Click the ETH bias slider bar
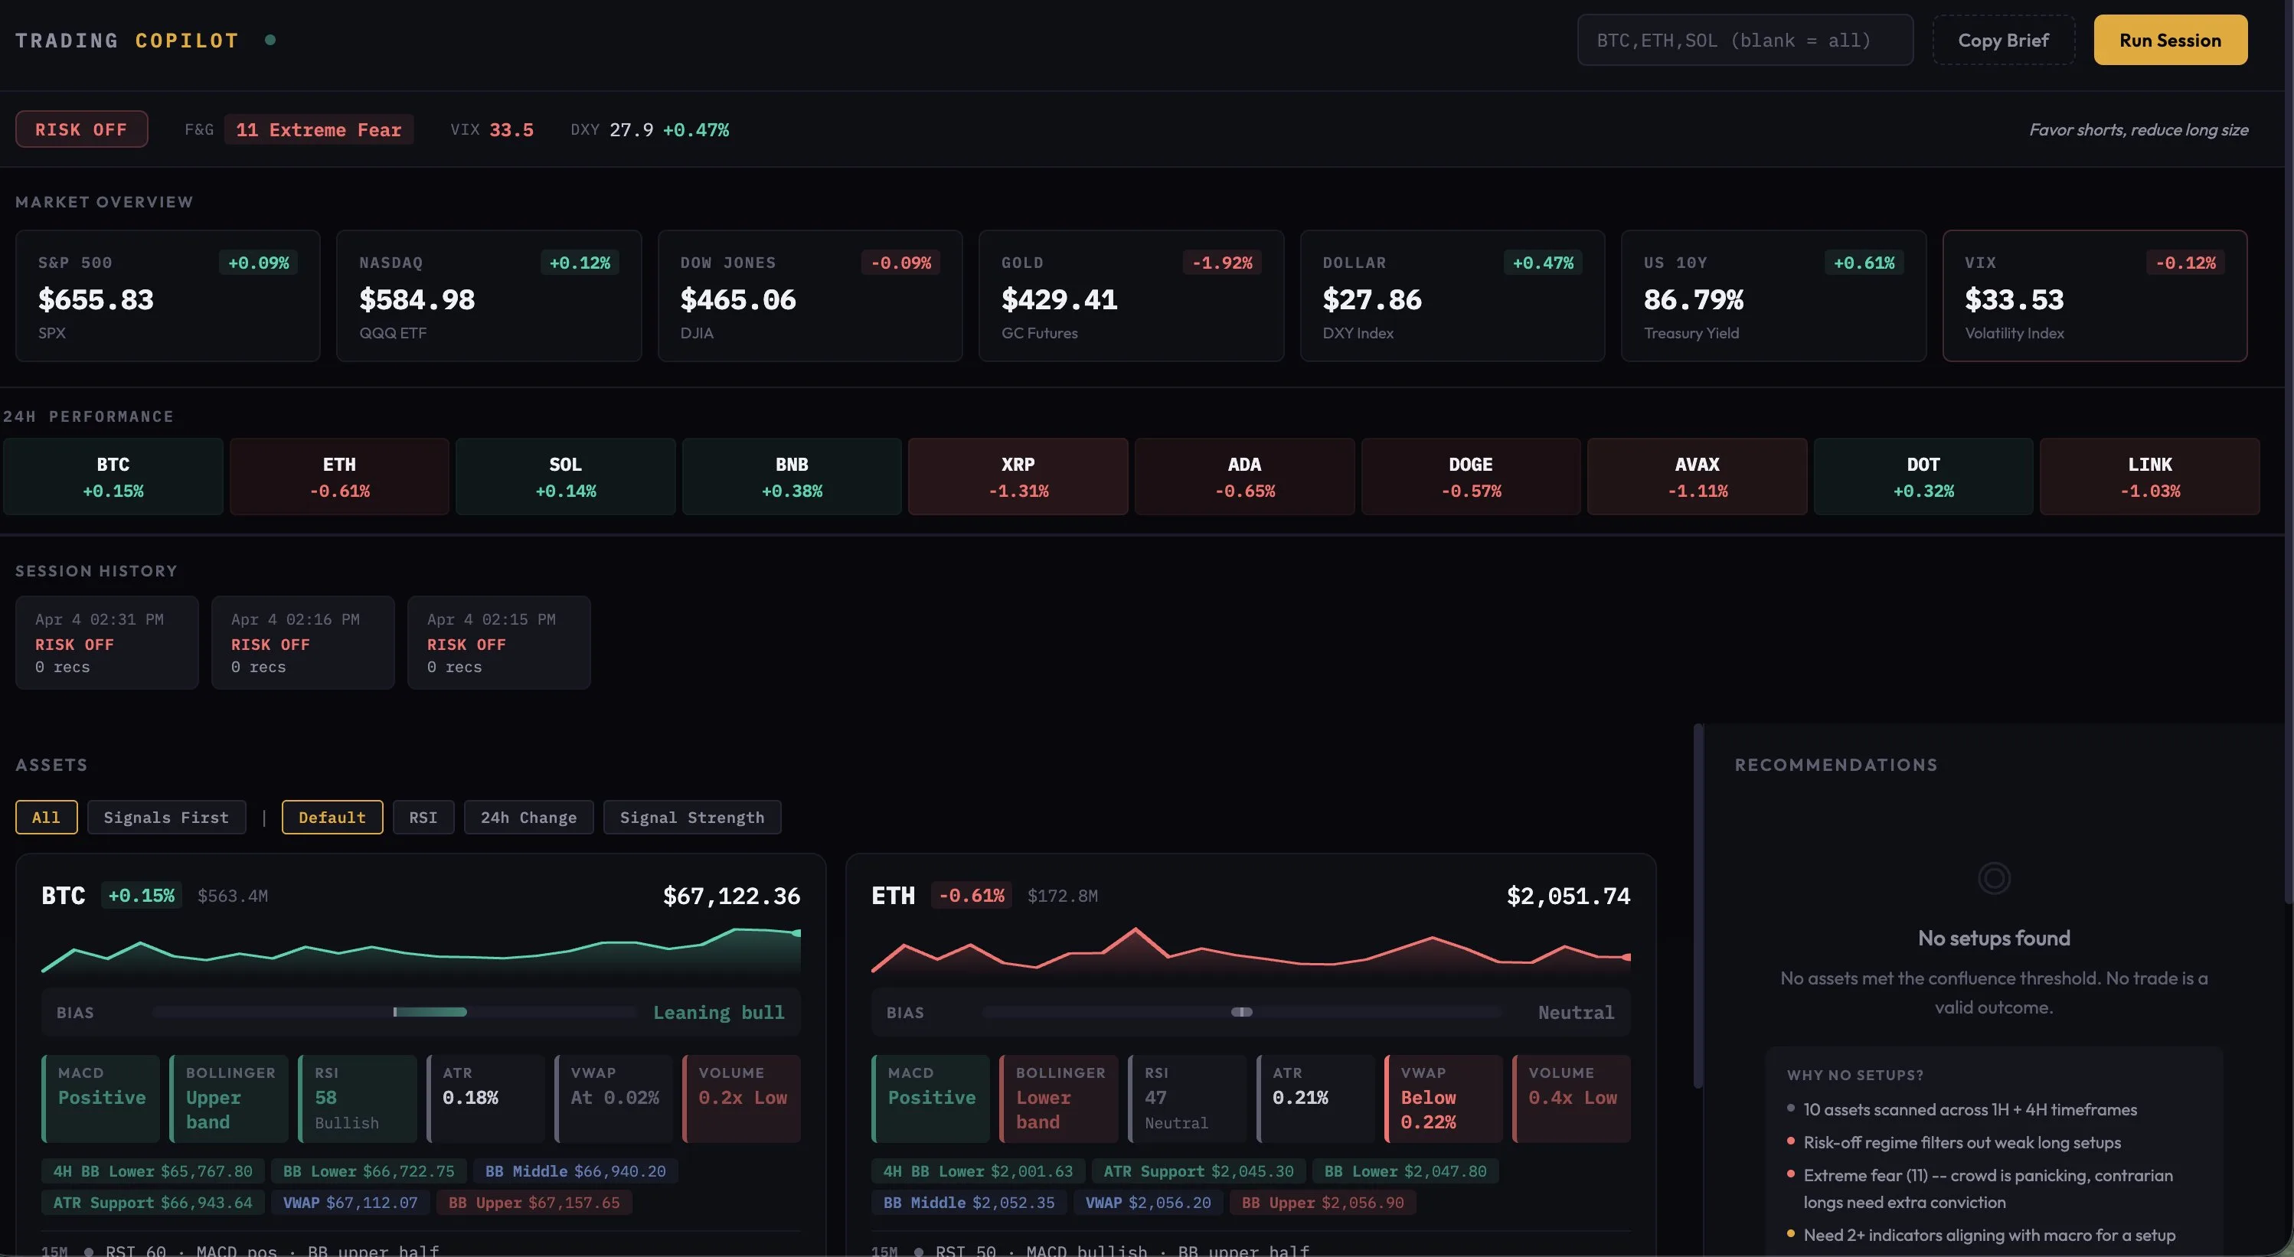Image resolution: width=2294 pixels, height=1257 pixels. coord(1241,1012)
